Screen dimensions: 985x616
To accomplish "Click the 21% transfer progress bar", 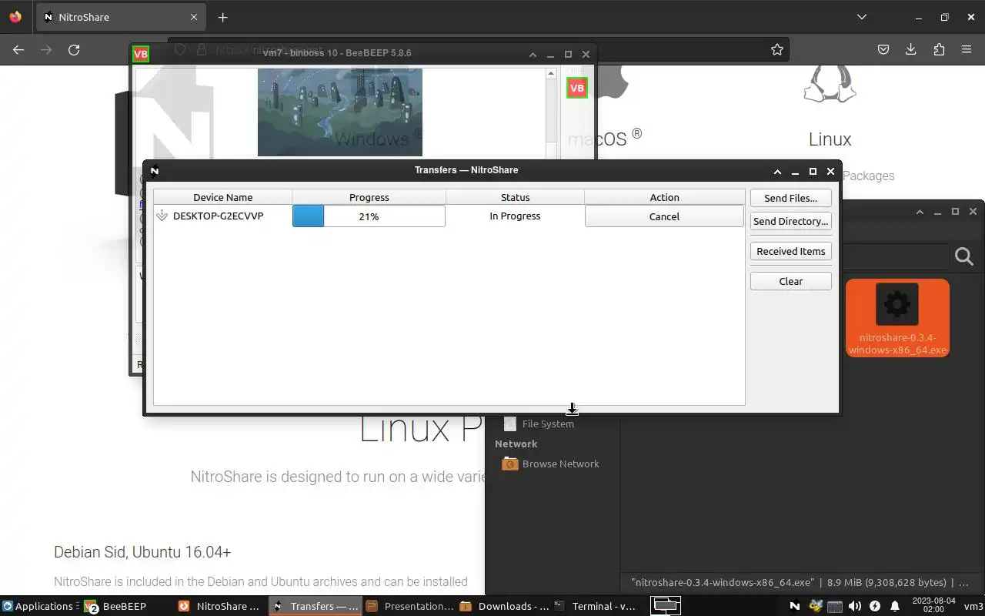I will point(369,216).
